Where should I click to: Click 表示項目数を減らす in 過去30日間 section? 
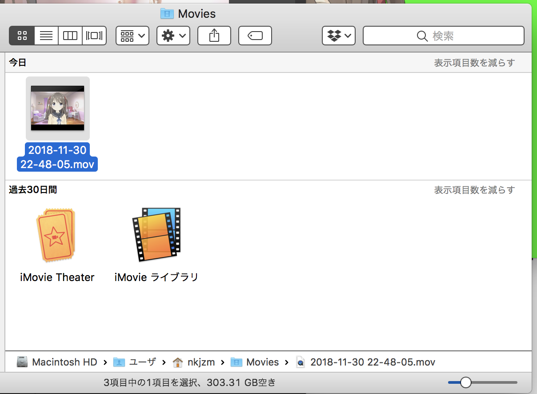pos(474,190)
